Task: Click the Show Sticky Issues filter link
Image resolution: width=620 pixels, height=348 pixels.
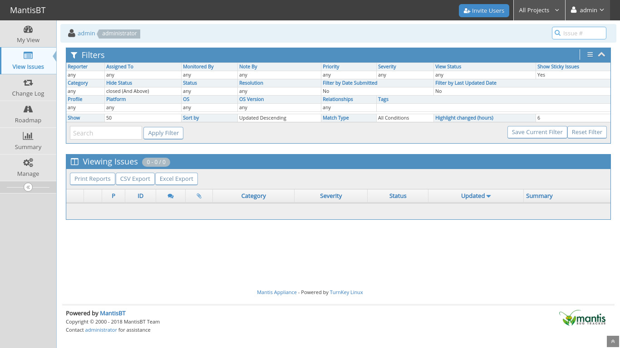Action: coord(558,67)
